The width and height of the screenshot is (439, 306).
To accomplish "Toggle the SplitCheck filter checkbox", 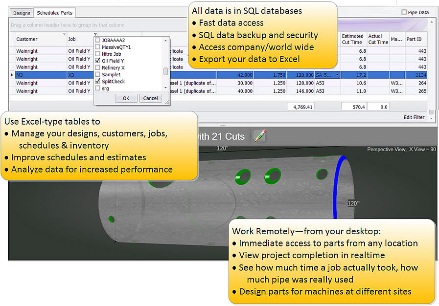I will [x=98, y=81].
